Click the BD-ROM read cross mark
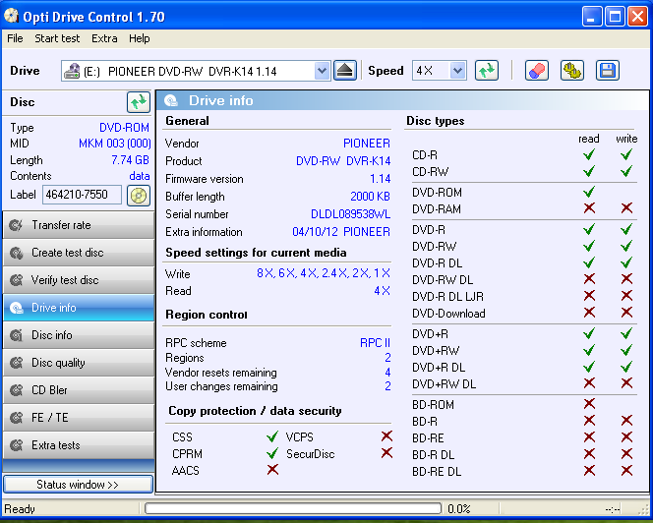Screen dimensions: 653x523 click(589, 403)
